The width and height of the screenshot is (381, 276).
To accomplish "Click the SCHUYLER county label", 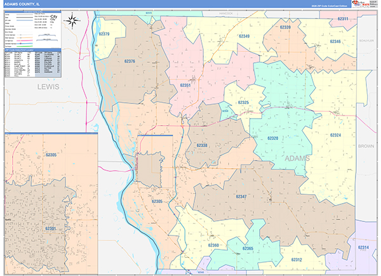I will coord(366,41).
